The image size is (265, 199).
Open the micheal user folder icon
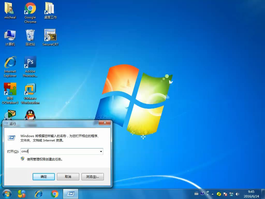pos(10,11)
